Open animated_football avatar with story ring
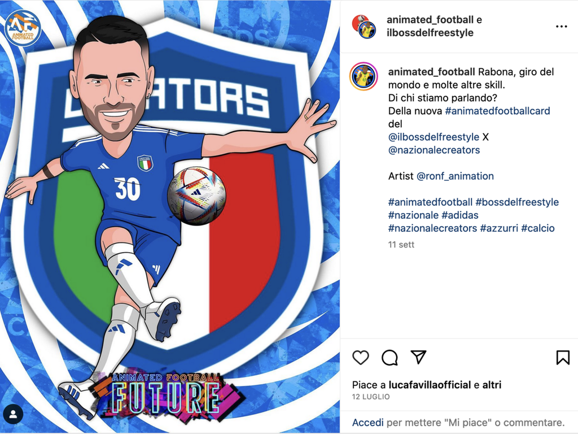Screen dimensions: 578x434 point(364,77)
